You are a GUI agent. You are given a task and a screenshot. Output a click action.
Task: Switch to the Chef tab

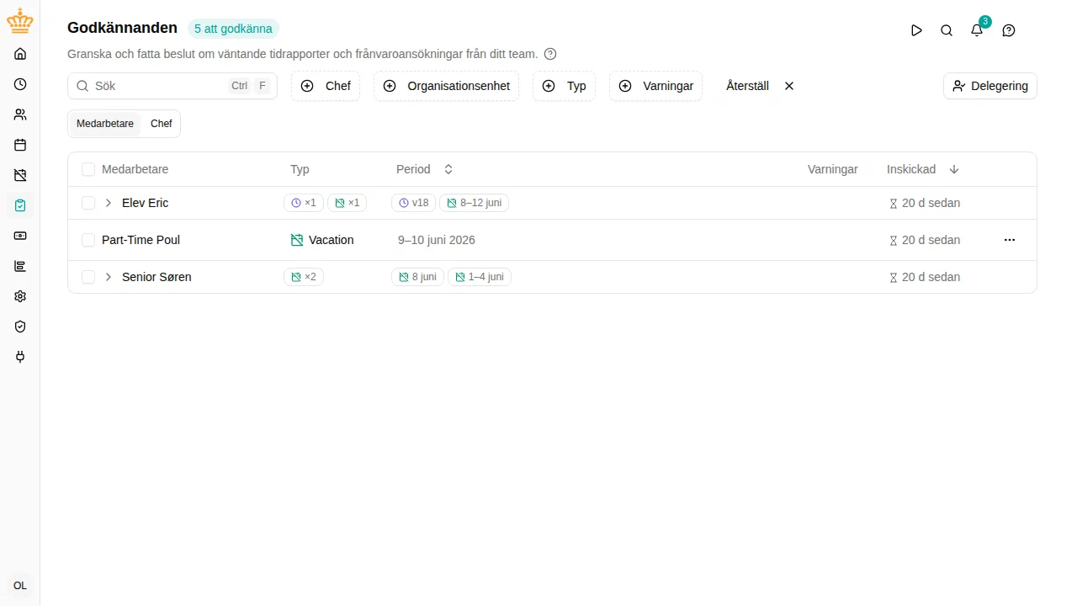click(161, 124)
